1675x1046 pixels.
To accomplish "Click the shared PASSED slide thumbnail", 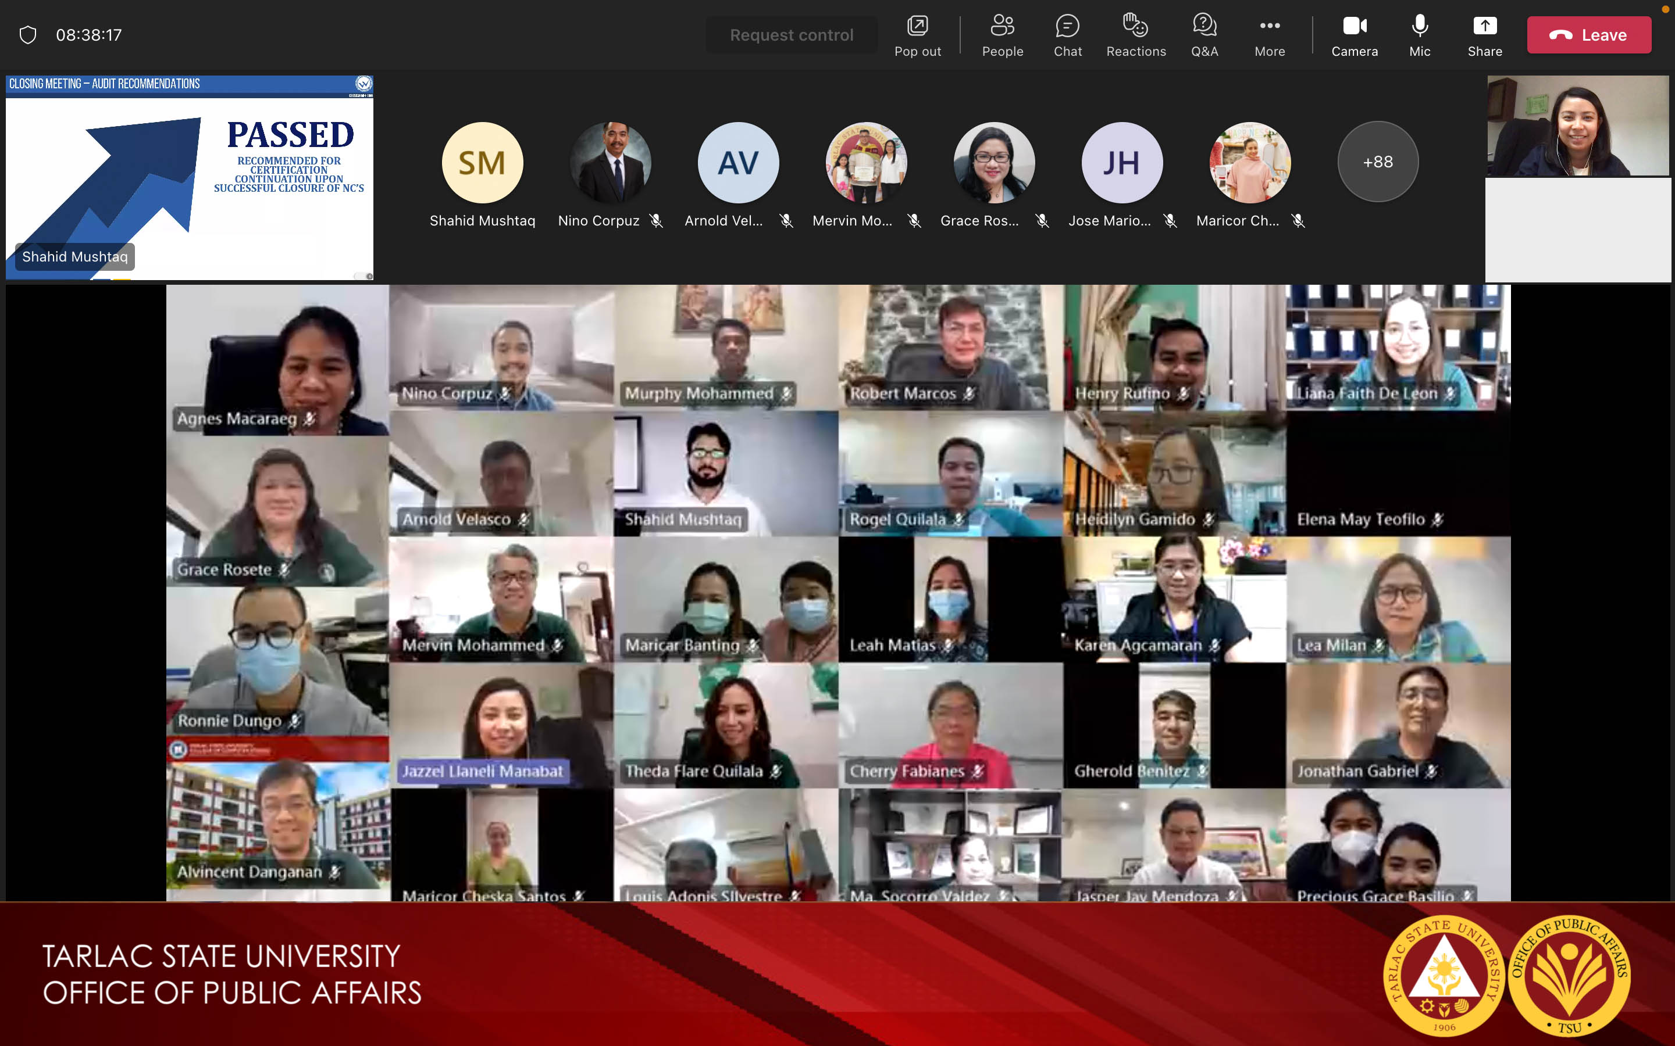I will tap(189, 178).
